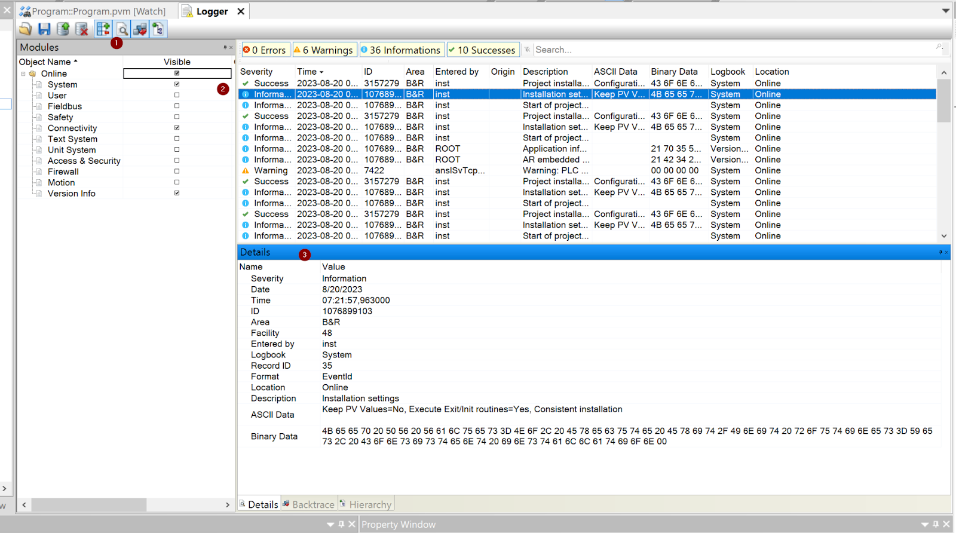Screen dimensions: 956x533
Task: Check Safety module visibility
Action: click(x=177, y=117)
